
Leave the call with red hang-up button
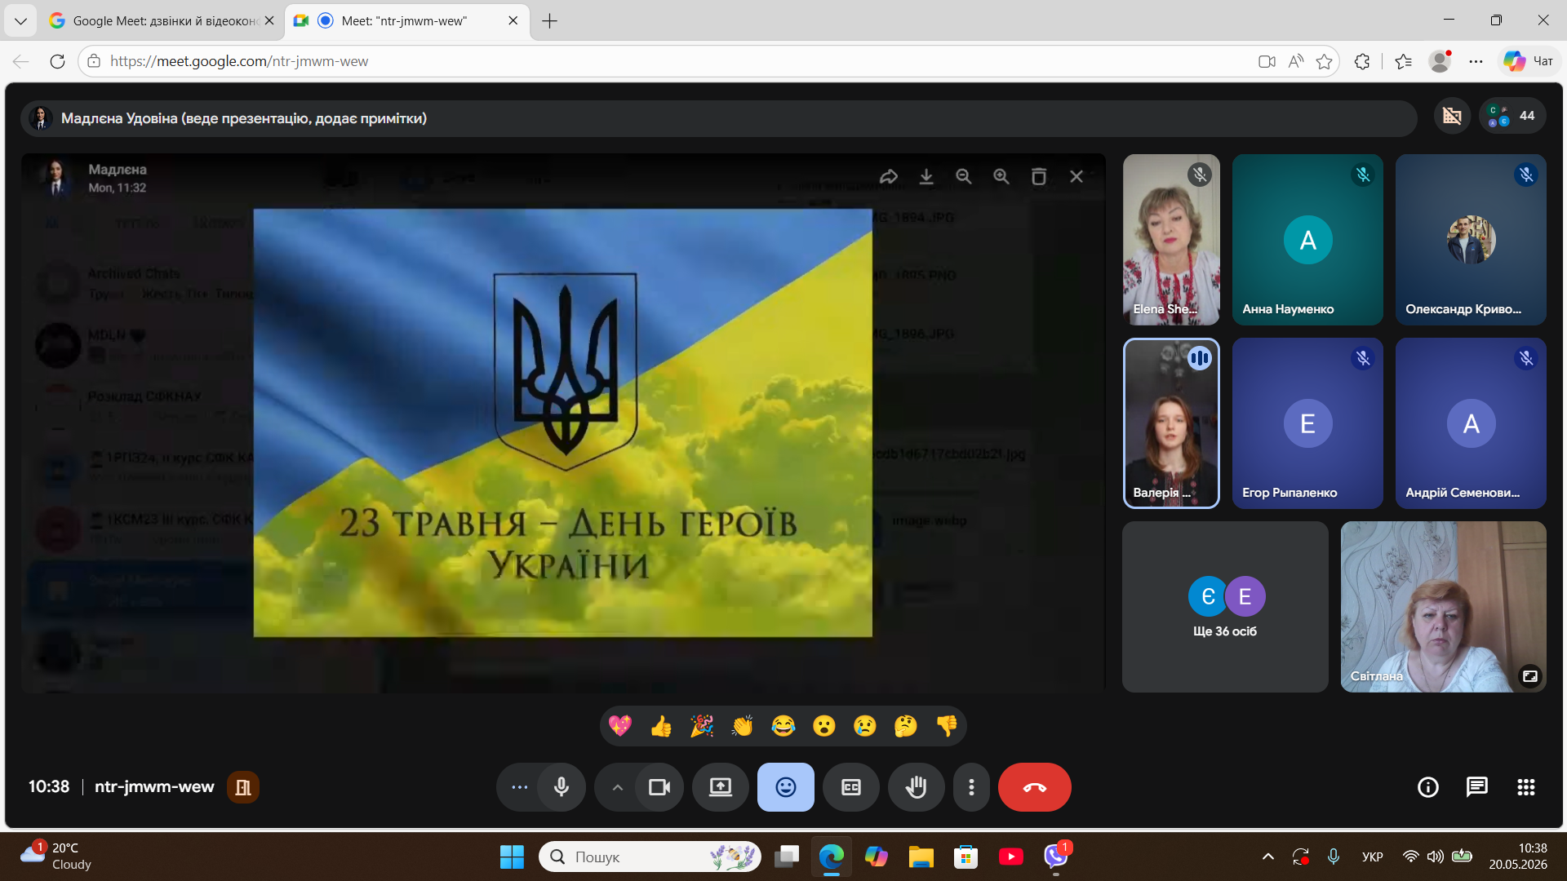click(x=1035, y=787)
